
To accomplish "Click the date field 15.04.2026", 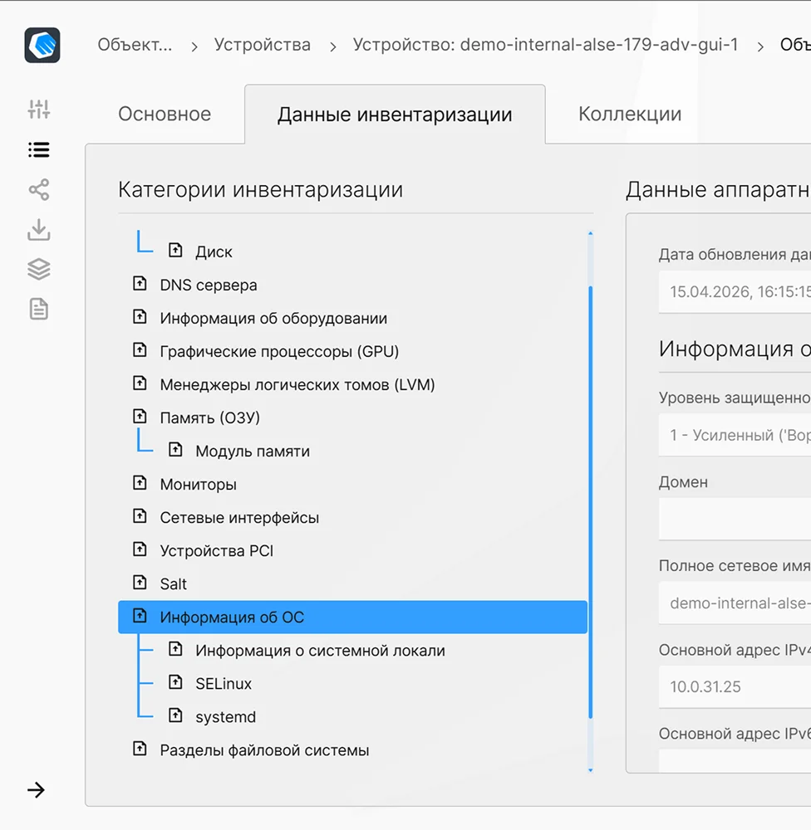I will (735, 291).
